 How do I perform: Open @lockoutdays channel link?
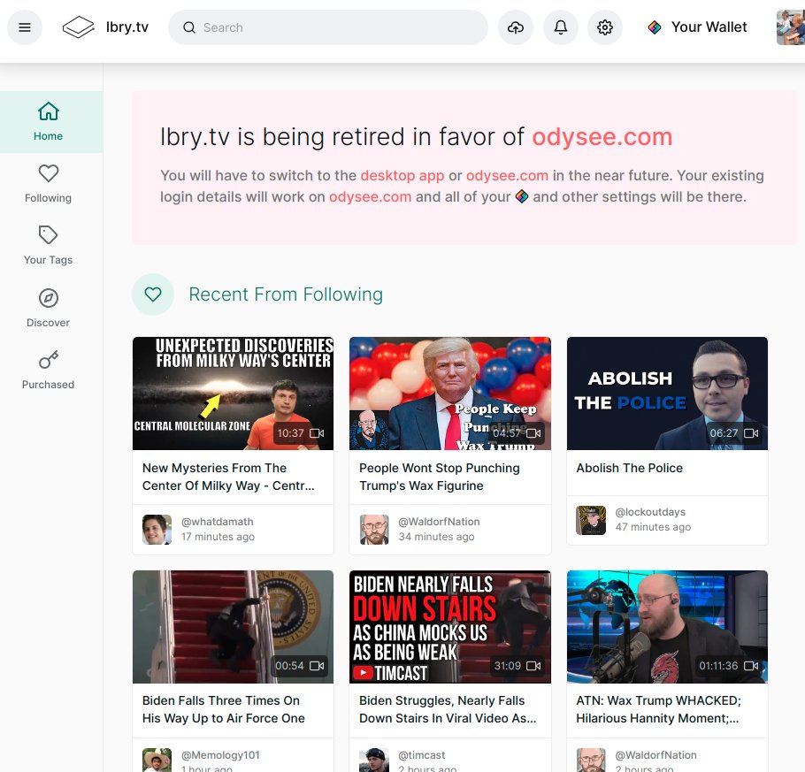tap(650, 512)
